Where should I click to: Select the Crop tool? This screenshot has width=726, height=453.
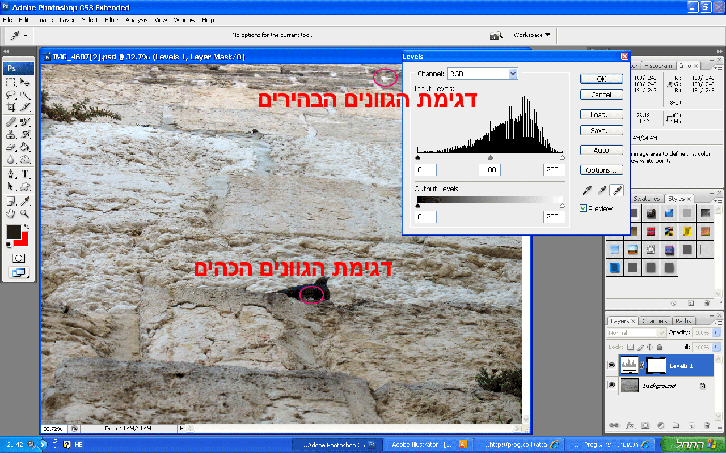(x=11, y=107)
